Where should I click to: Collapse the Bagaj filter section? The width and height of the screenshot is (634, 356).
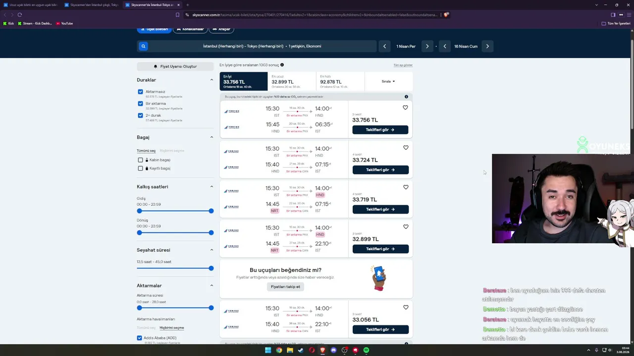(x=211, y=137)
